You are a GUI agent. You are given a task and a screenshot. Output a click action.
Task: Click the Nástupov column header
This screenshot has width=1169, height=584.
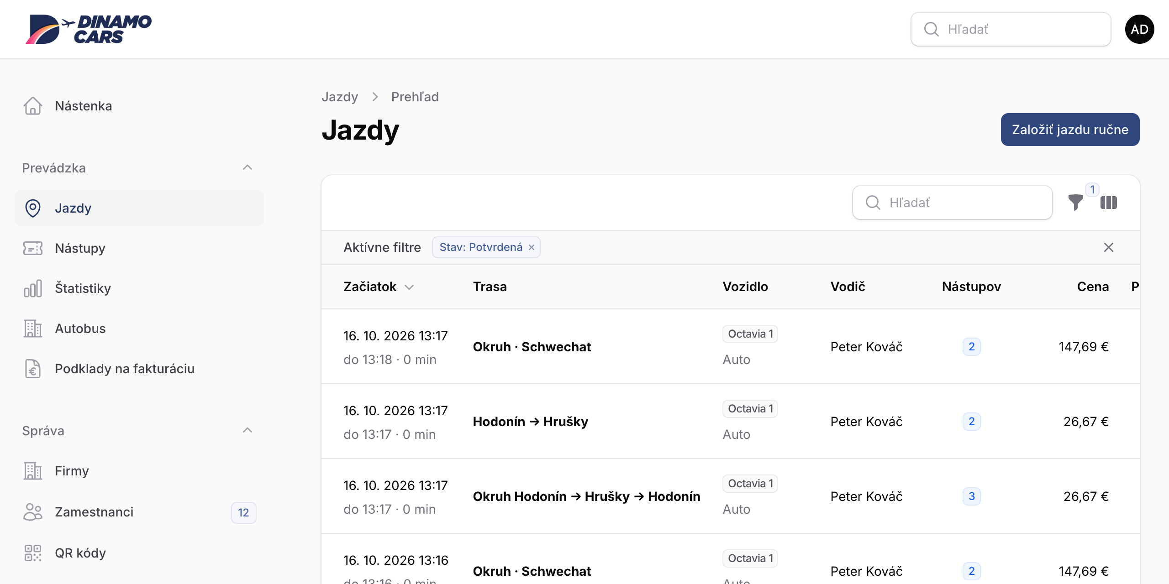[971, 287]
